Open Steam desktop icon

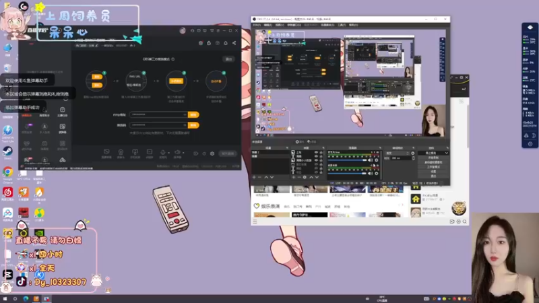coord(7,151)
